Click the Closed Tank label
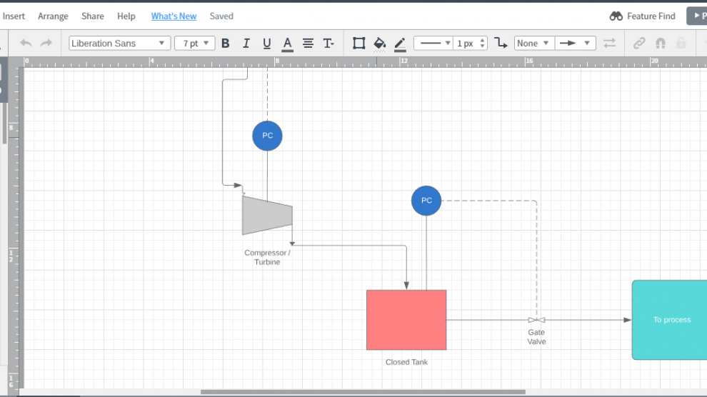 point(407,362)
